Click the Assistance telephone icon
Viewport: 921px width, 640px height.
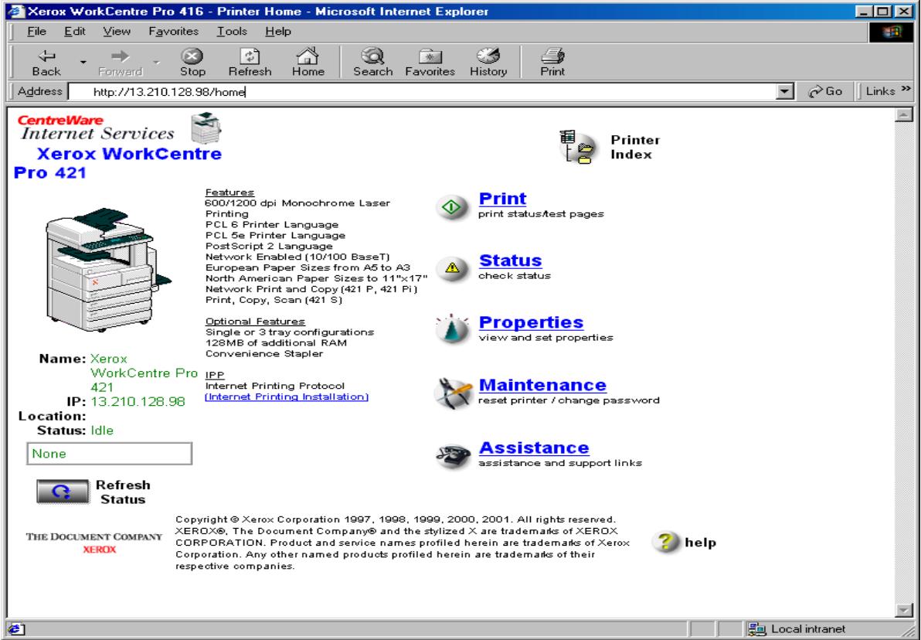click(453, 455)
